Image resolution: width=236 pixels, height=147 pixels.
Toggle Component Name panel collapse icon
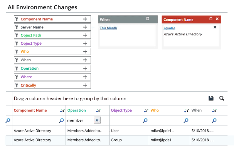click(211, 19)
